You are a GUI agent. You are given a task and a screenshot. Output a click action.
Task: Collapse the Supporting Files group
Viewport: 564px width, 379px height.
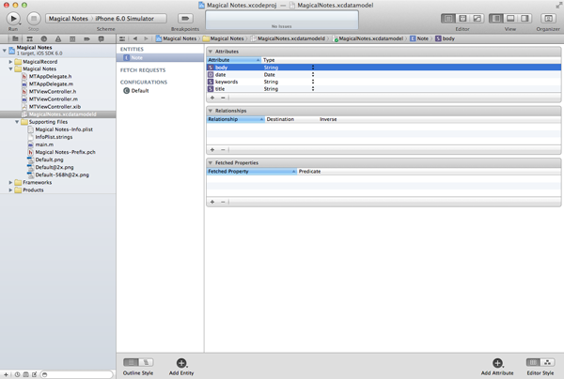(17, 122)
